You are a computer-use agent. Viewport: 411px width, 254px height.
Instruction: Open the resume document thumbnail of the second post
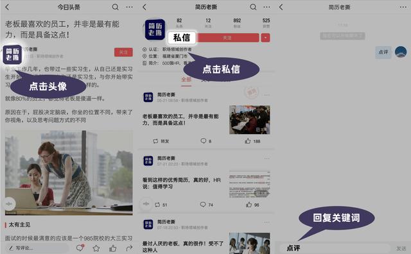click(x=249, y=184)
